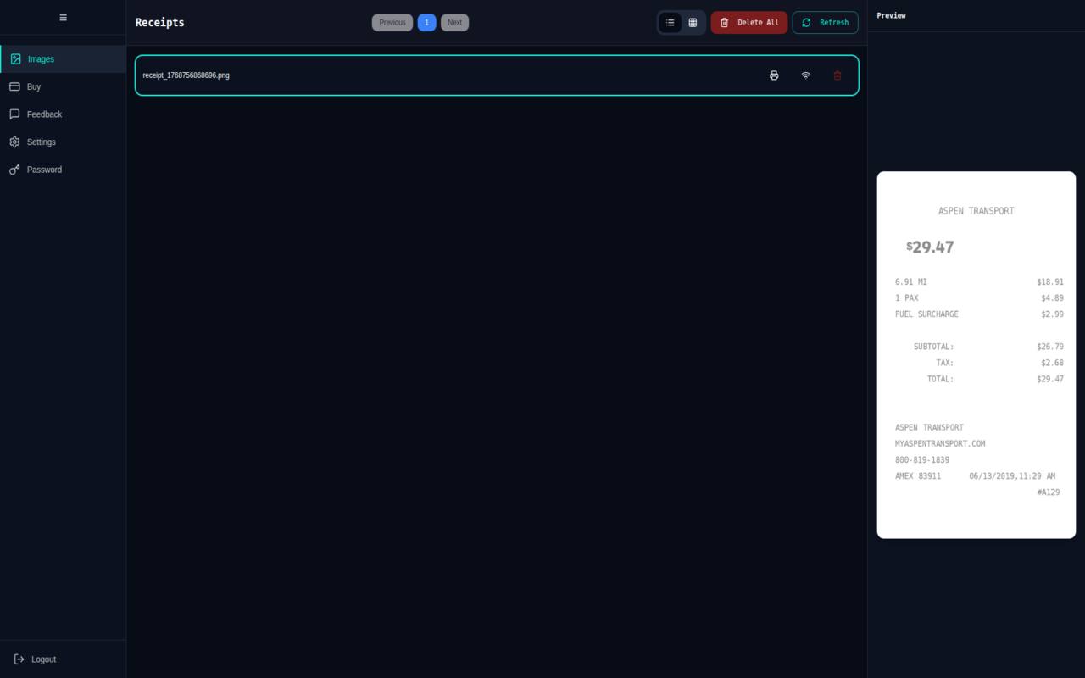The image size is (1085, 678).
Task: Open the Password page
Action: (63, 169)
